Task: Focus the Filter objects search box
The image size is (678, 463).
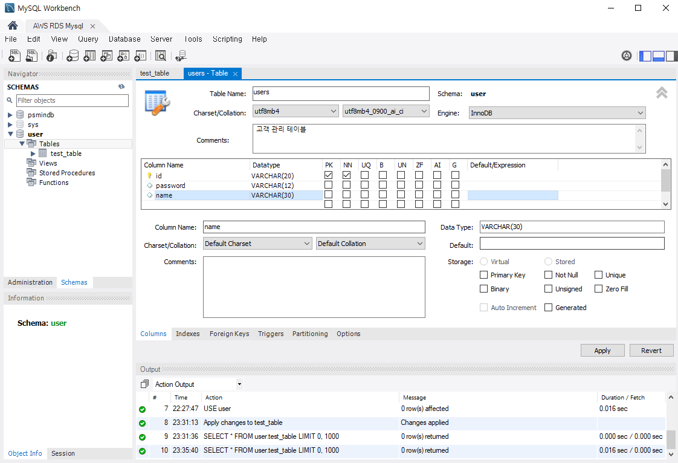Action: click(x=72, y=100)
